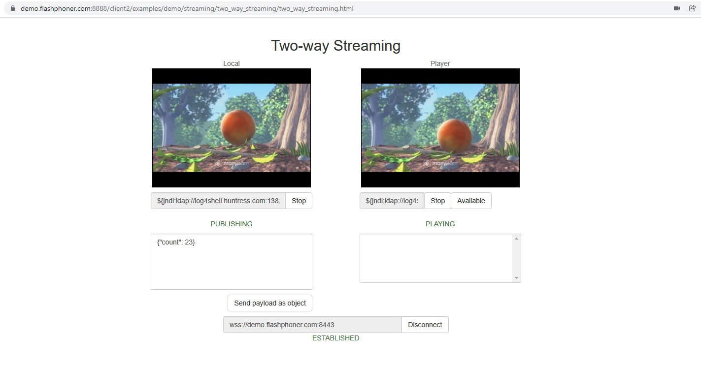Click the lock icon in address bar
Viewport: 701px width, 365px height.
(13, 8)
